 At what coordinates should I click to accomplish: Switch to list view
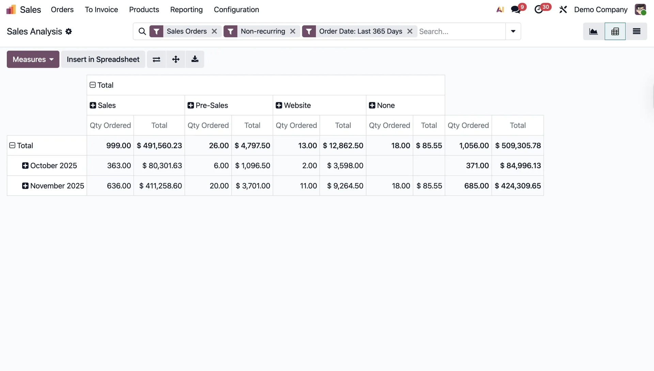(636, 31)
